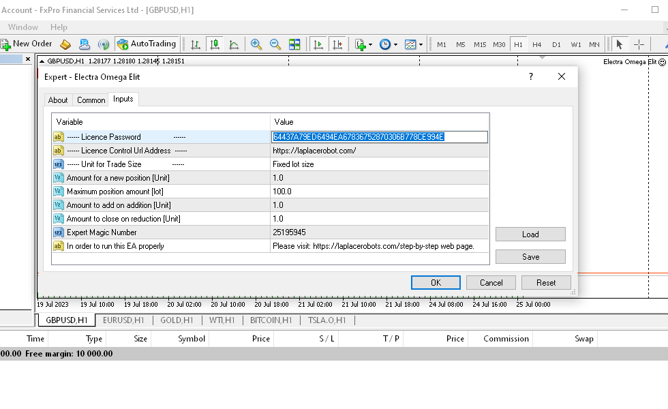Image resolution: width=668 pixels, height=409 pixels.
Task: Expand the Indicators dropdown arrow
Action: coord(370,45)
